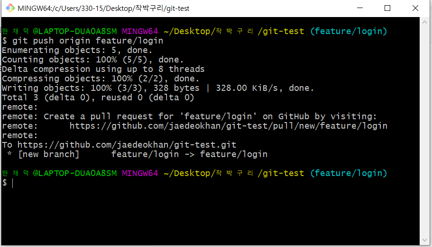Close the MINGW64 terminal window
The width and height of the screenshot is (432, 247).
pyautogui.click(x=415, y=8)
